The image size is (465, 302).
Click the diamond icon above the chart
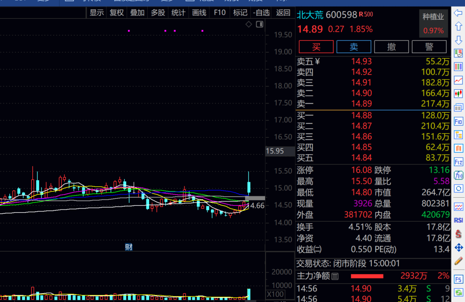tap(249, 24)
